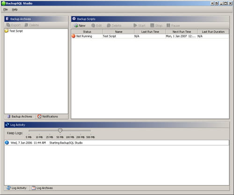Sort by Next Run Time column
The width and height of the screenshot is (234, 195).
[182, 32]
